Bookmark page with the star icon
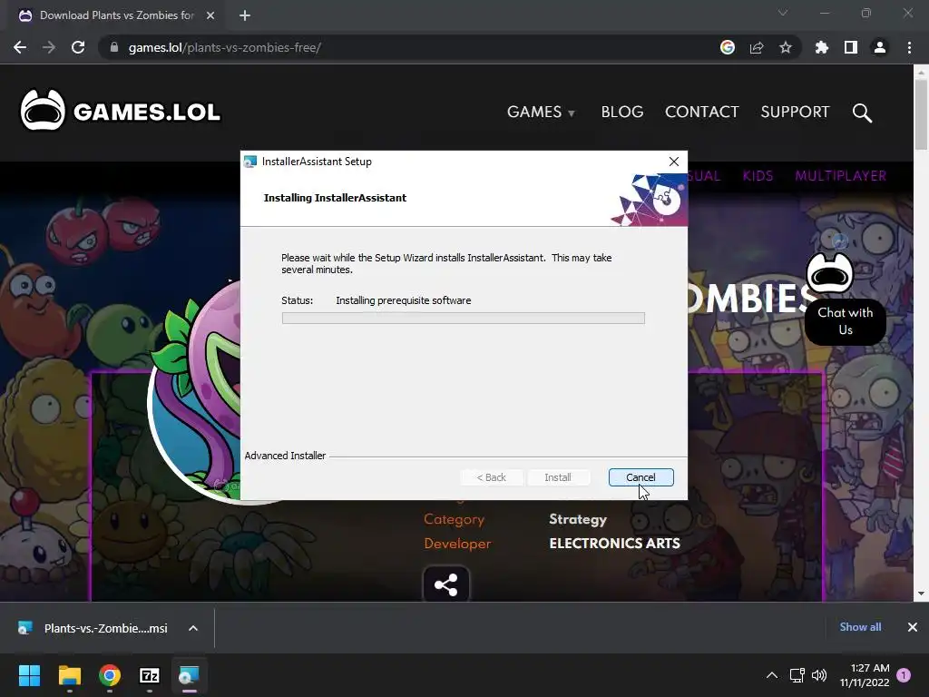 pos(786,47)
